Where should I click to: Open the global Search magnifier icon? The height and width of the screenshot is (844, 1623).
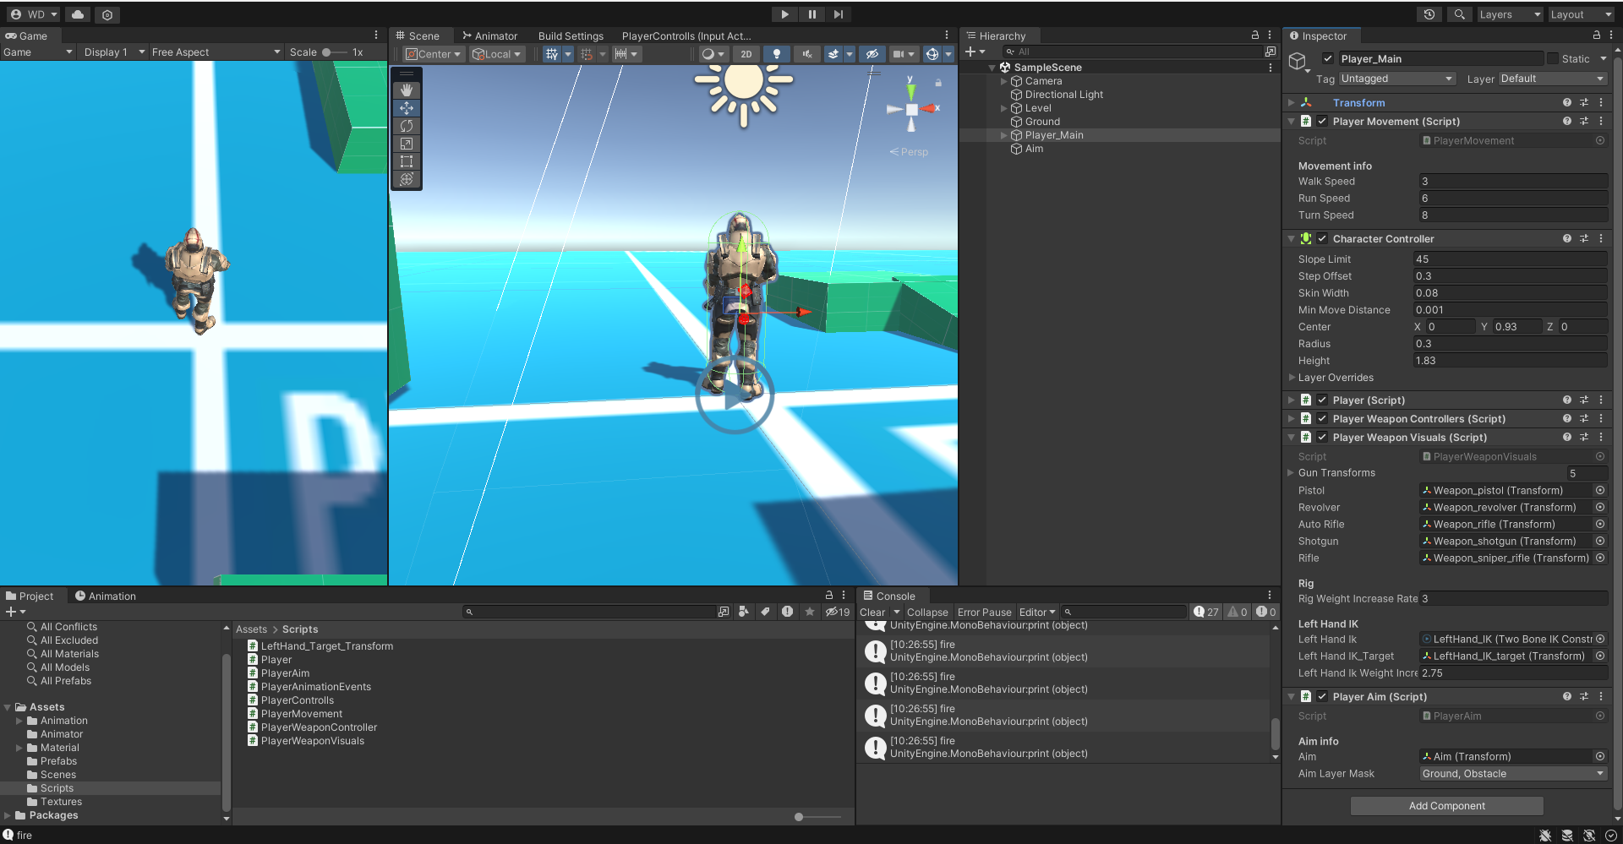(1459, 14)
